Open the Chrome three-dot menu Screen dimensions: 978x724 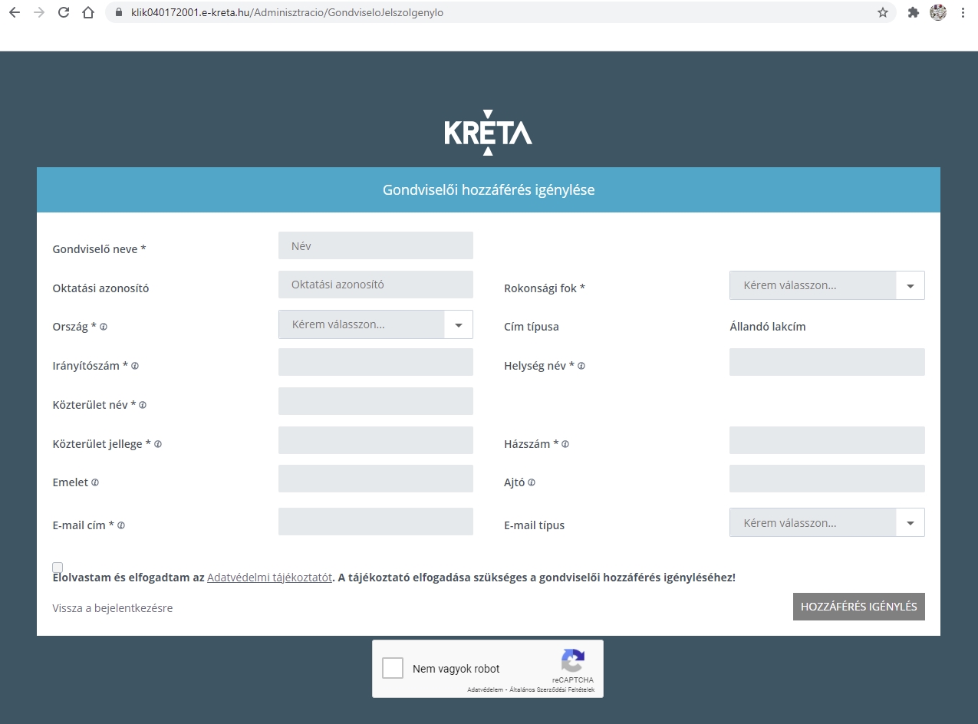pyautogui.click(x=963, y=12)
